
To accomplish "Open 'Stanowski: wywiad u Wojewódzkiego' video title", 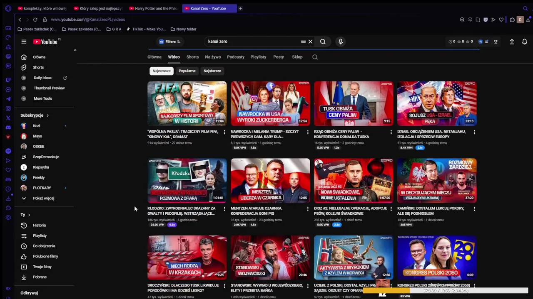I will tap(266, 288).
